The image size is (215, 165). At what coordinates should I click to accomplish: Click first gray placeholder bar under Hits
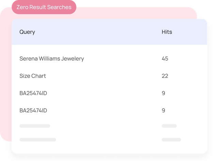pos(169,126)
